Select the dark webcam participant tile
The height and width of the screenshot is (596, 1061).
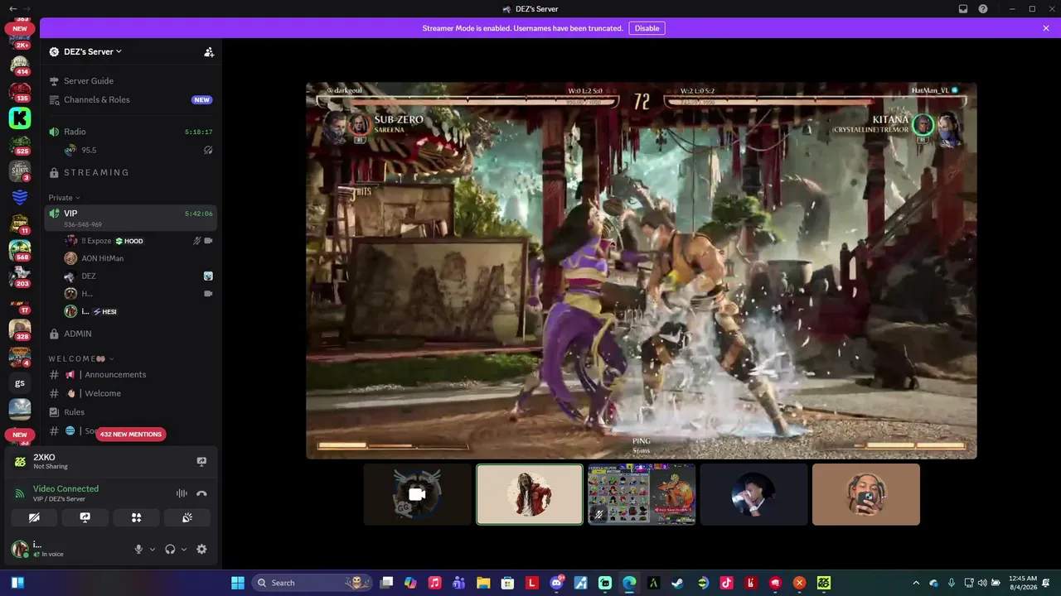753,494
